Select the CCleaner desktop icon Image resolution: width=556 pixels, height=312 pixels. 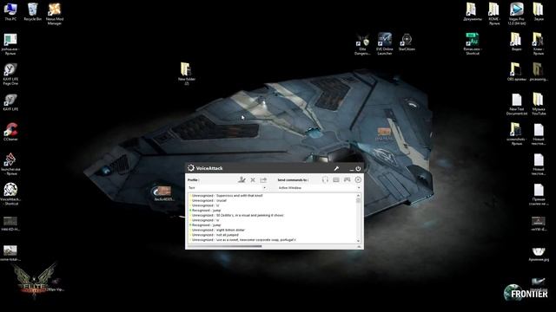tap(10, 132)
